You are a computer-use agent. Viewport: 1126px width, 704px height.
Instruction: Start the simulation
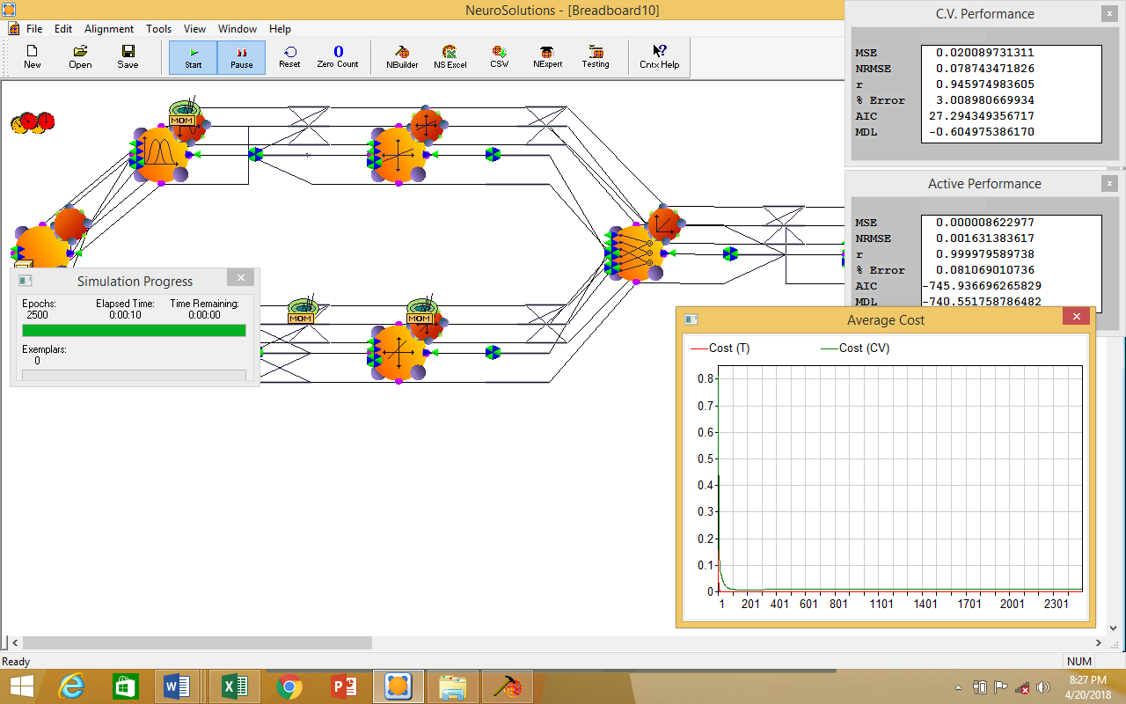click(194, 57)
